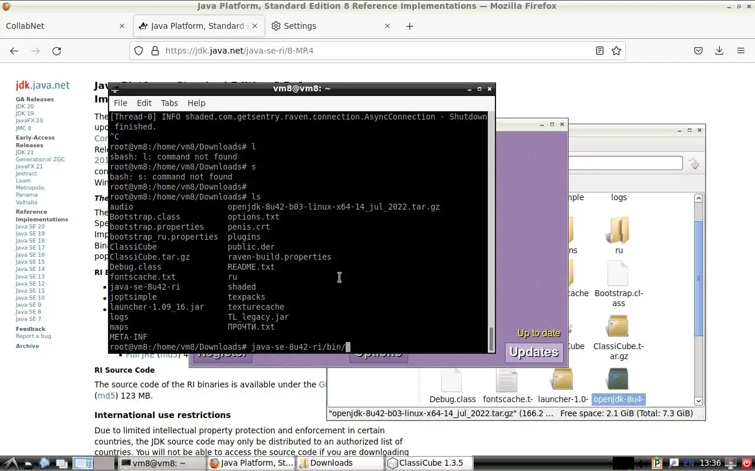The width and height of the screenshot is (755, 471).
Task: Click file manager path entry field
Action: [x=626, y=163]
